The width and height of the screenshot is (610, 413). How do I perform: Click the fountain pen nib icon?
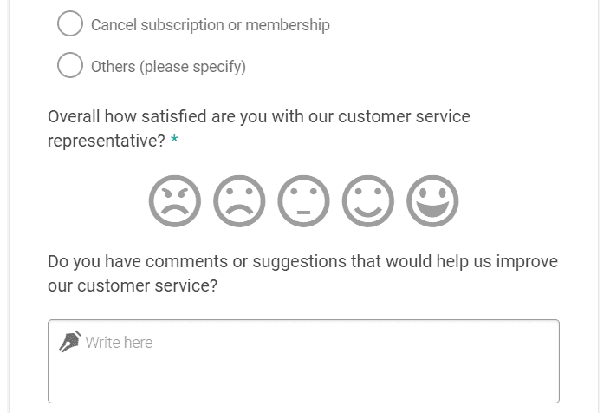70,342
